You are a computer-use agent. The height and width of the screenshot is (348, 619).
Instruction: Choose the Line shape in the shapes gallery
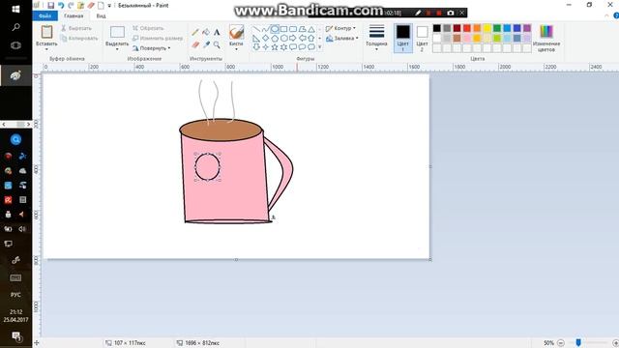click(256, 29)
